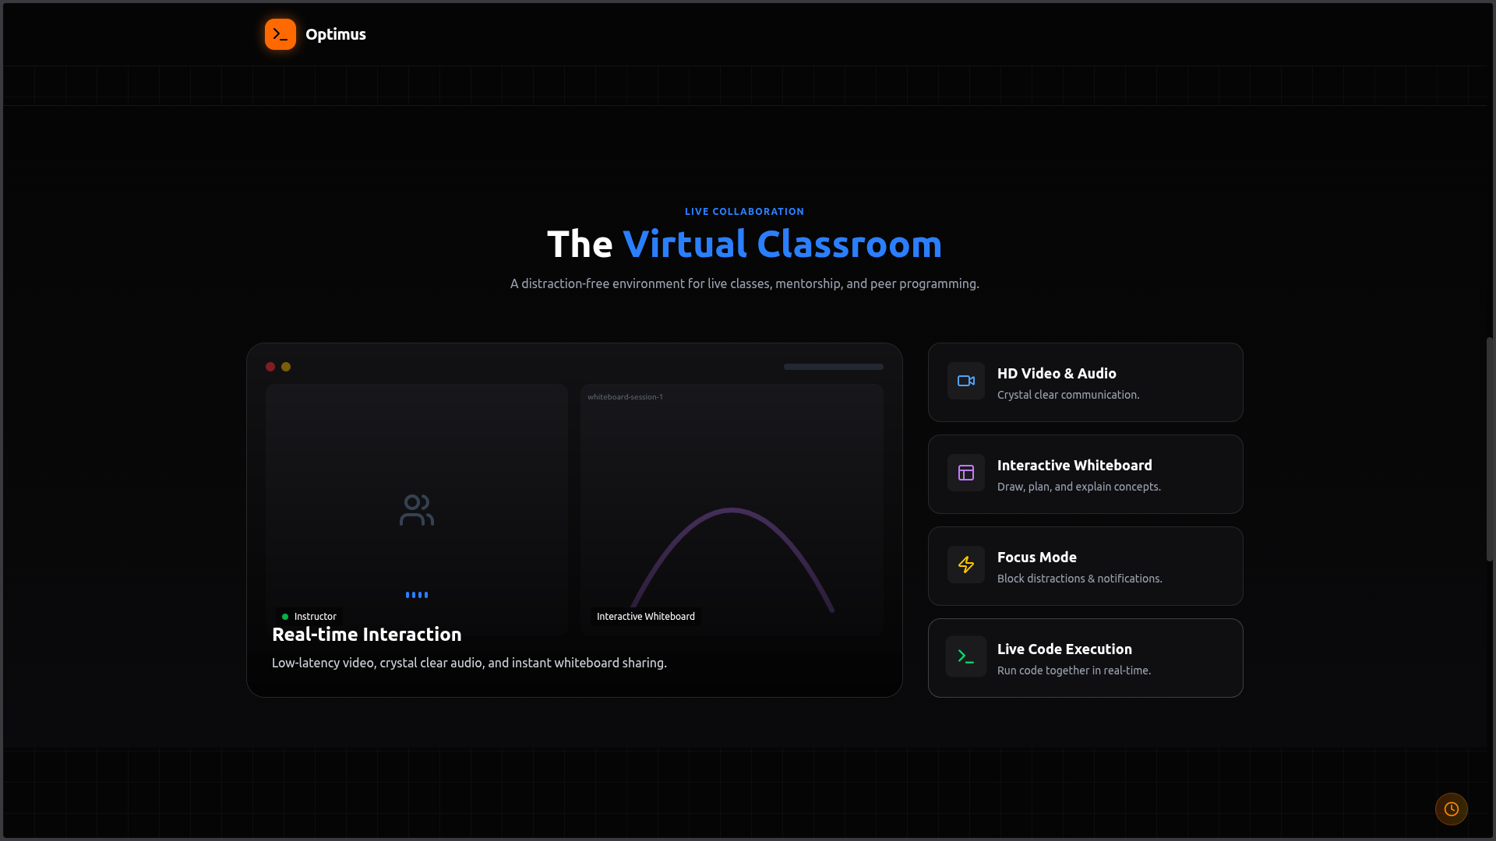This screenshot has width=1496, height=841.
Task: Click the Optimus brand name link
Action: tap(335, 34)
